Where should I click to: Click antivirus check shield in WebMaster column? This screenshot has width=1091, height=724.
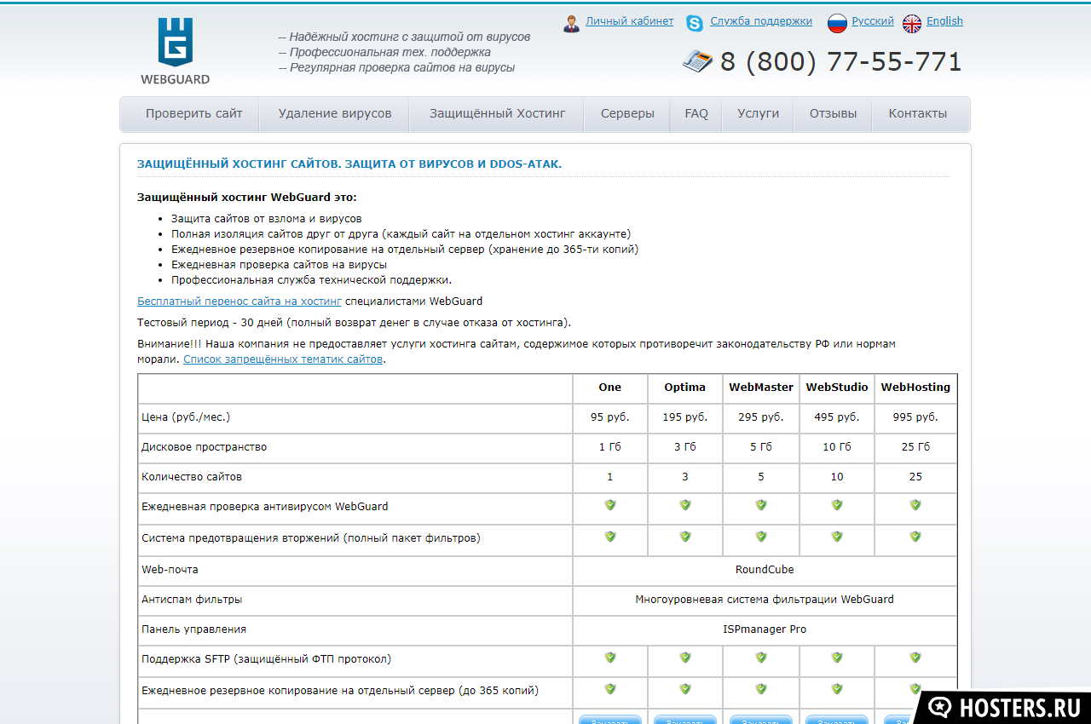(x=761, y=505)
